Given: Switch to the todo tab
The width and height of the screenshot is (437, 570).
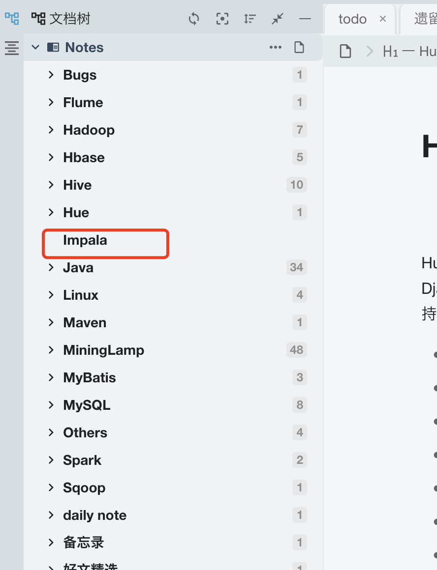Looking at the screenshot, I should (x=352, y=19).
